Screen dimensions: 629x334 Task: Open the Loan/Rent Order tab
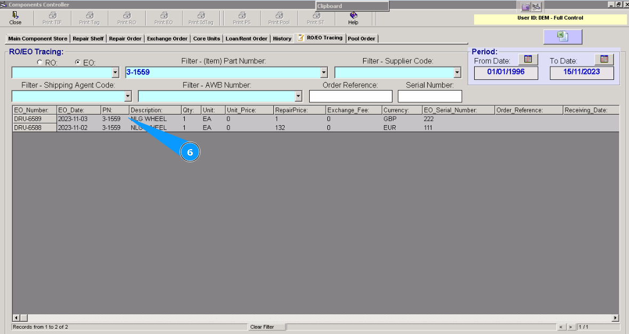(246, 39)
